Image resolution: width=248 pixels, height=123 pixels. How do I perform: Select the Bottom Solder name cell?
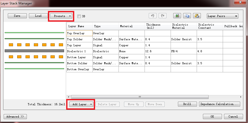[x=79, y=63]
